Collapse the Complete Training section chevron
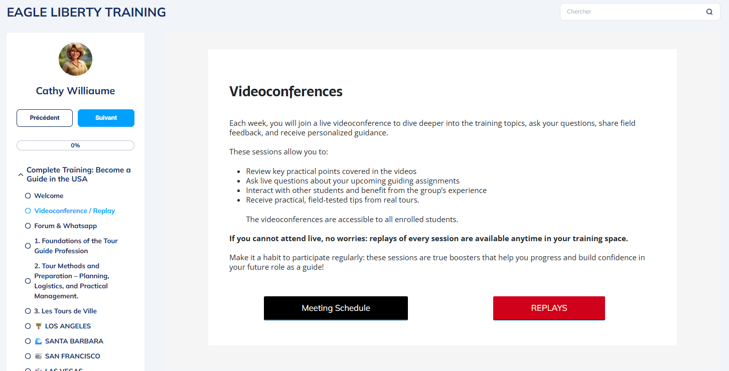The image size is (729, 371). coord(20,175)
